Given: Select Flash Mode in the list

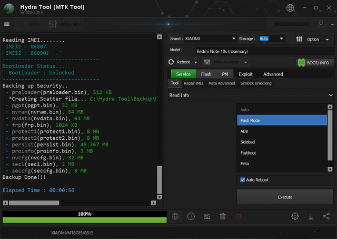Looking at the screenshot, I should coord(282,120).
